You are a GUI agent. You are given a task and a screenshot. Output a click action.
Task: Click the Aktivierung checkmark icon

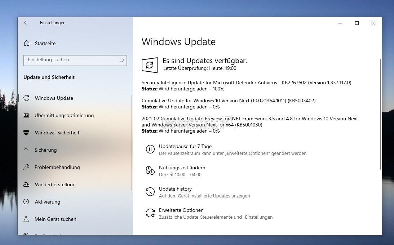[26, 201]
